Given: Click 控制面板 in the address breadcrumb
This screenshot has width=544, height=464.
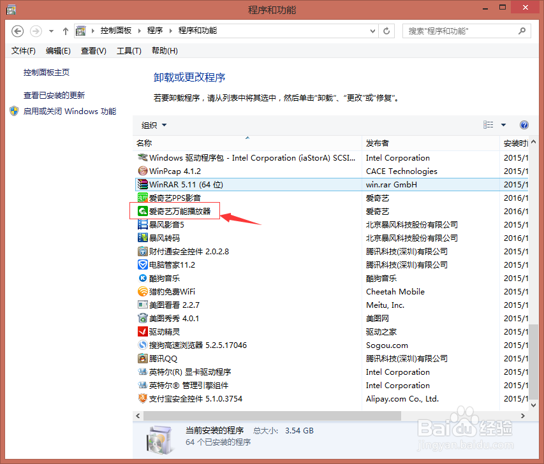Looking at the screenshot, I should [116, 31].
